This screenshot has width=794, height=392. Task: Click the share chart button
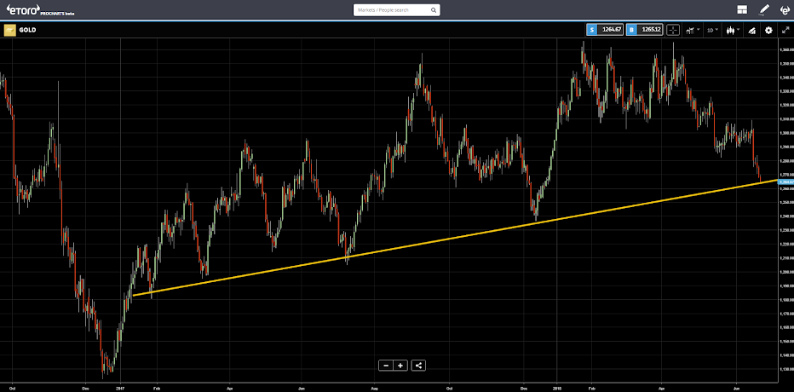click(x=418, y=366)
